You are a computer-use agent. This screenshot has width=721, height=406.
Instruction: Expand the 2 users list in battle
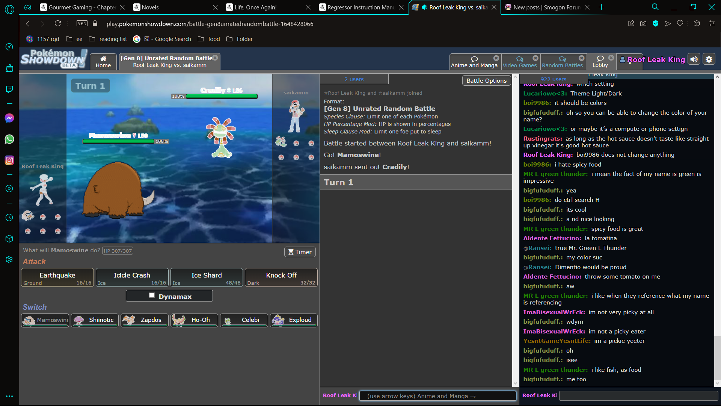[354, 79]
